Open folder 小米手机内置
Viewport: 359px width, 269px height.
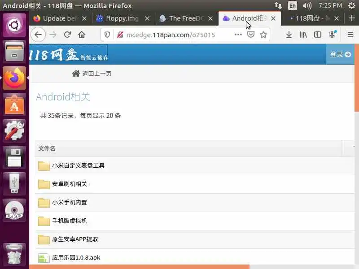coord(70,203)
